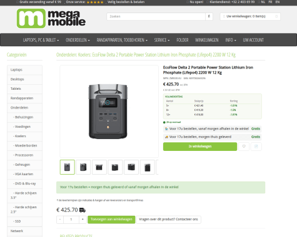Open Behuizingen subcategory
Screen dimensions: 297x237
click(x=24, y=117)
